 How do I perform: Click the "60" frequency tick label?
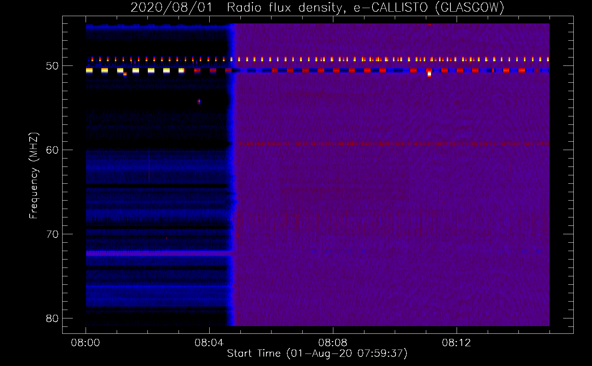click(x=52, y=150)
